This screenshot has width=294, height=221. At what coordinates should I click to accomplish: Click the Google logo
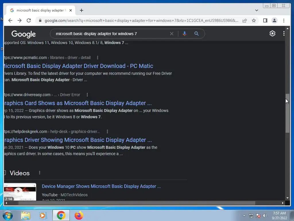[x=24, y=34]
